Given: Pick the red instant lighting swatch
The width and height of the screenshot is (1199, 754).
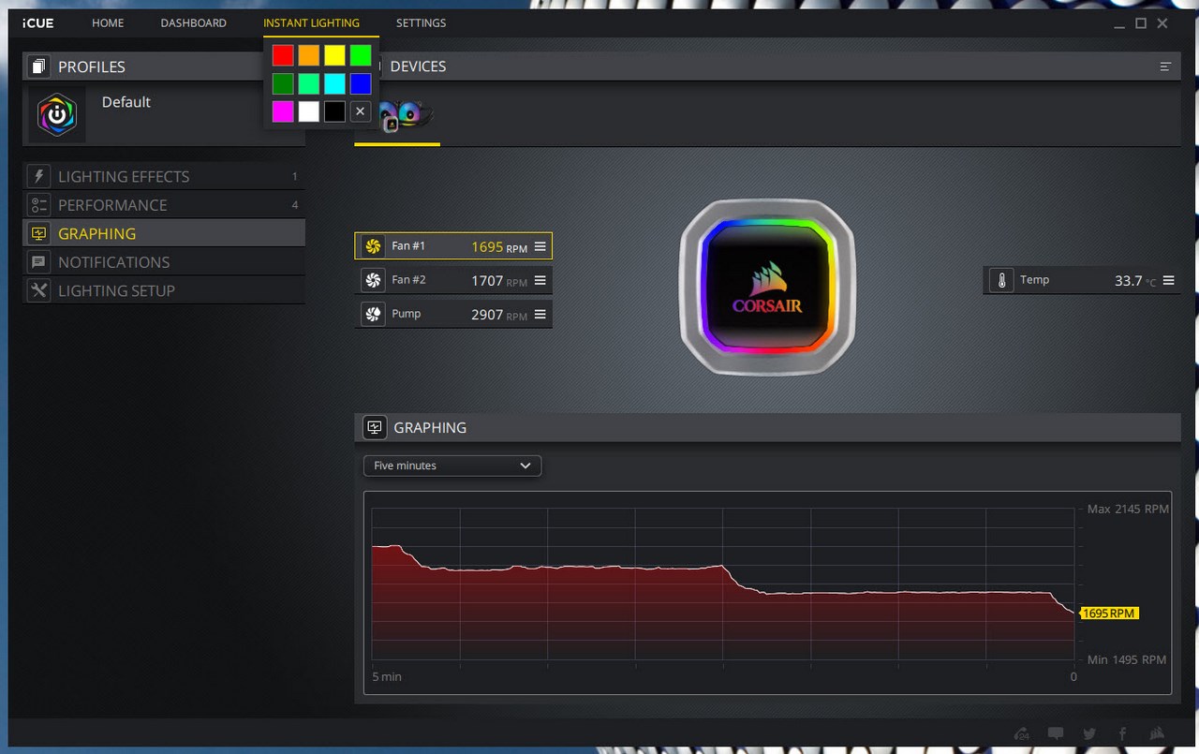Looking at the screenshot, I should click(x=283, y=55).
